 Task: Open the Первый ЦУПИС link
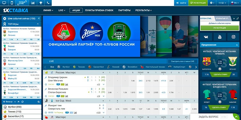pyautogui.click(x=22, y=3)
